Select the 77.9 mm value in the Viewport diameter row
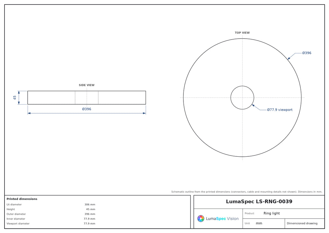Image resolution: width=329 pixels, height=233 pixels. click(89, 224)
